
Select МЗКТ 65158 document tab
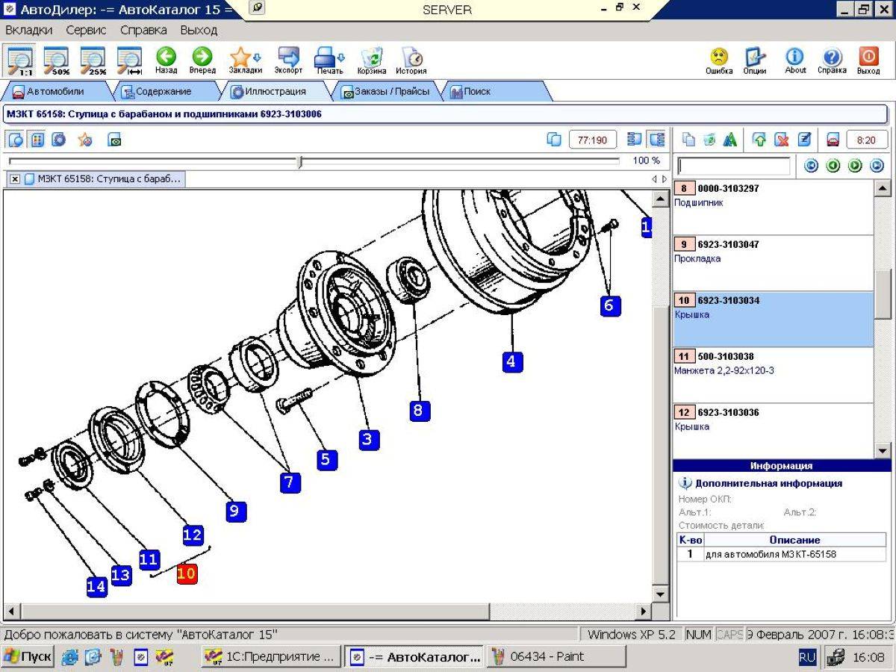coord(103,179)
